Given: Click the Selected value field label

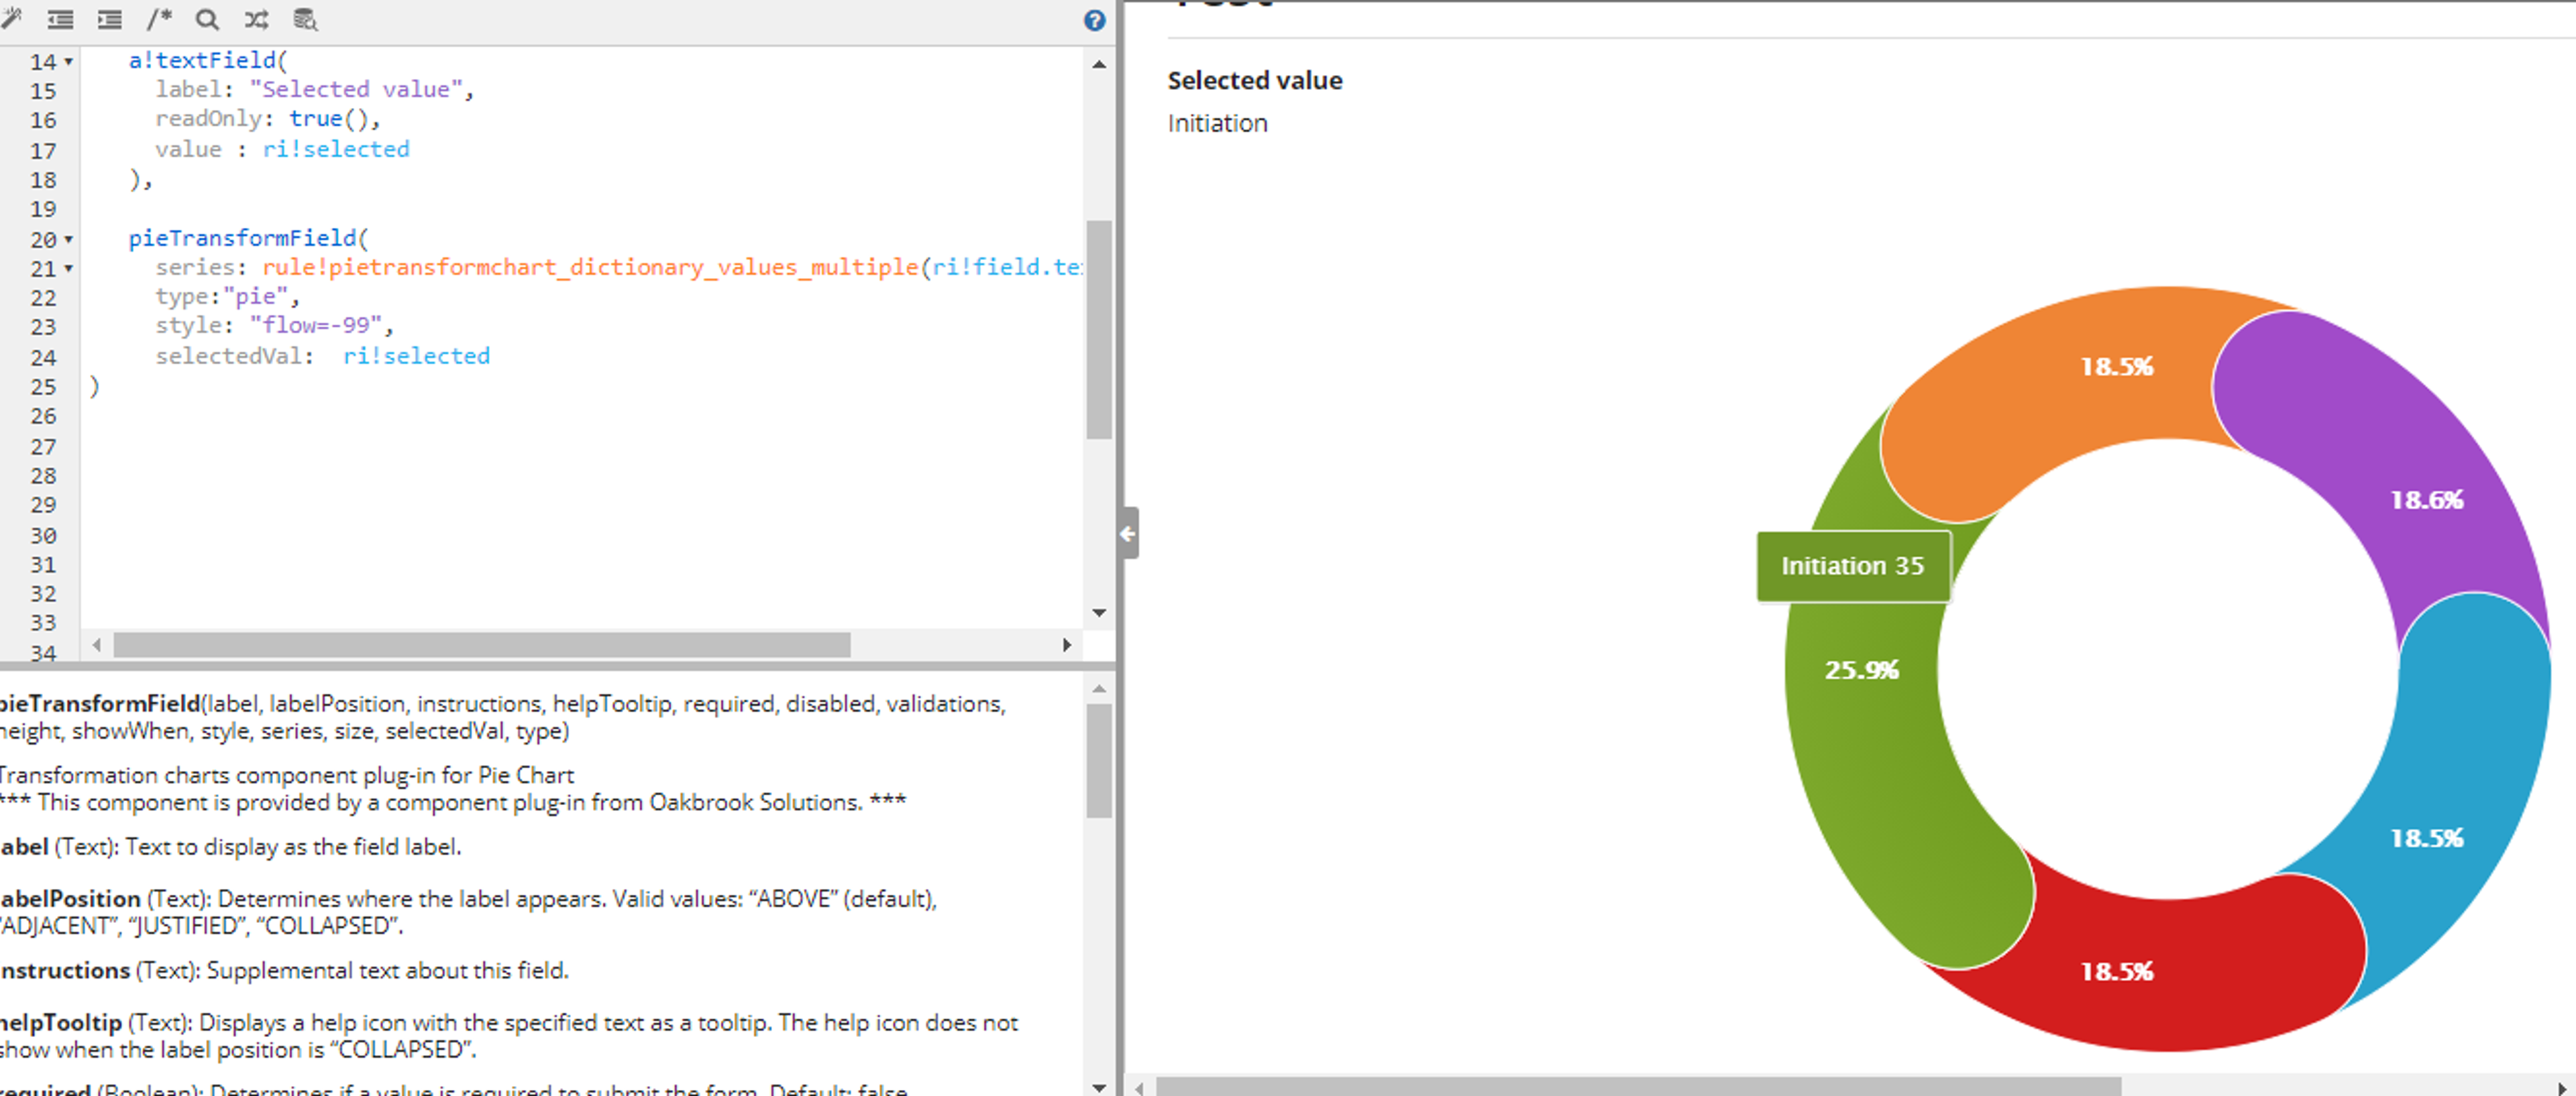Looking at the screenshot, I should pos(1255,81).
